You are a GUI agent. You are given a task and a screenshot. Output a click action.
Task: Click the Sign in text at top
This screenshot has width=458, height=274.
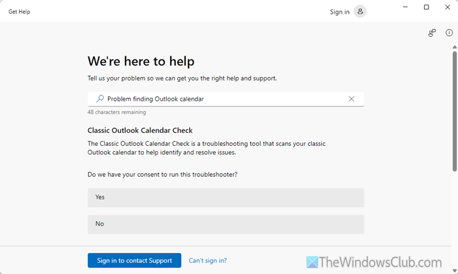click(340, 12)
